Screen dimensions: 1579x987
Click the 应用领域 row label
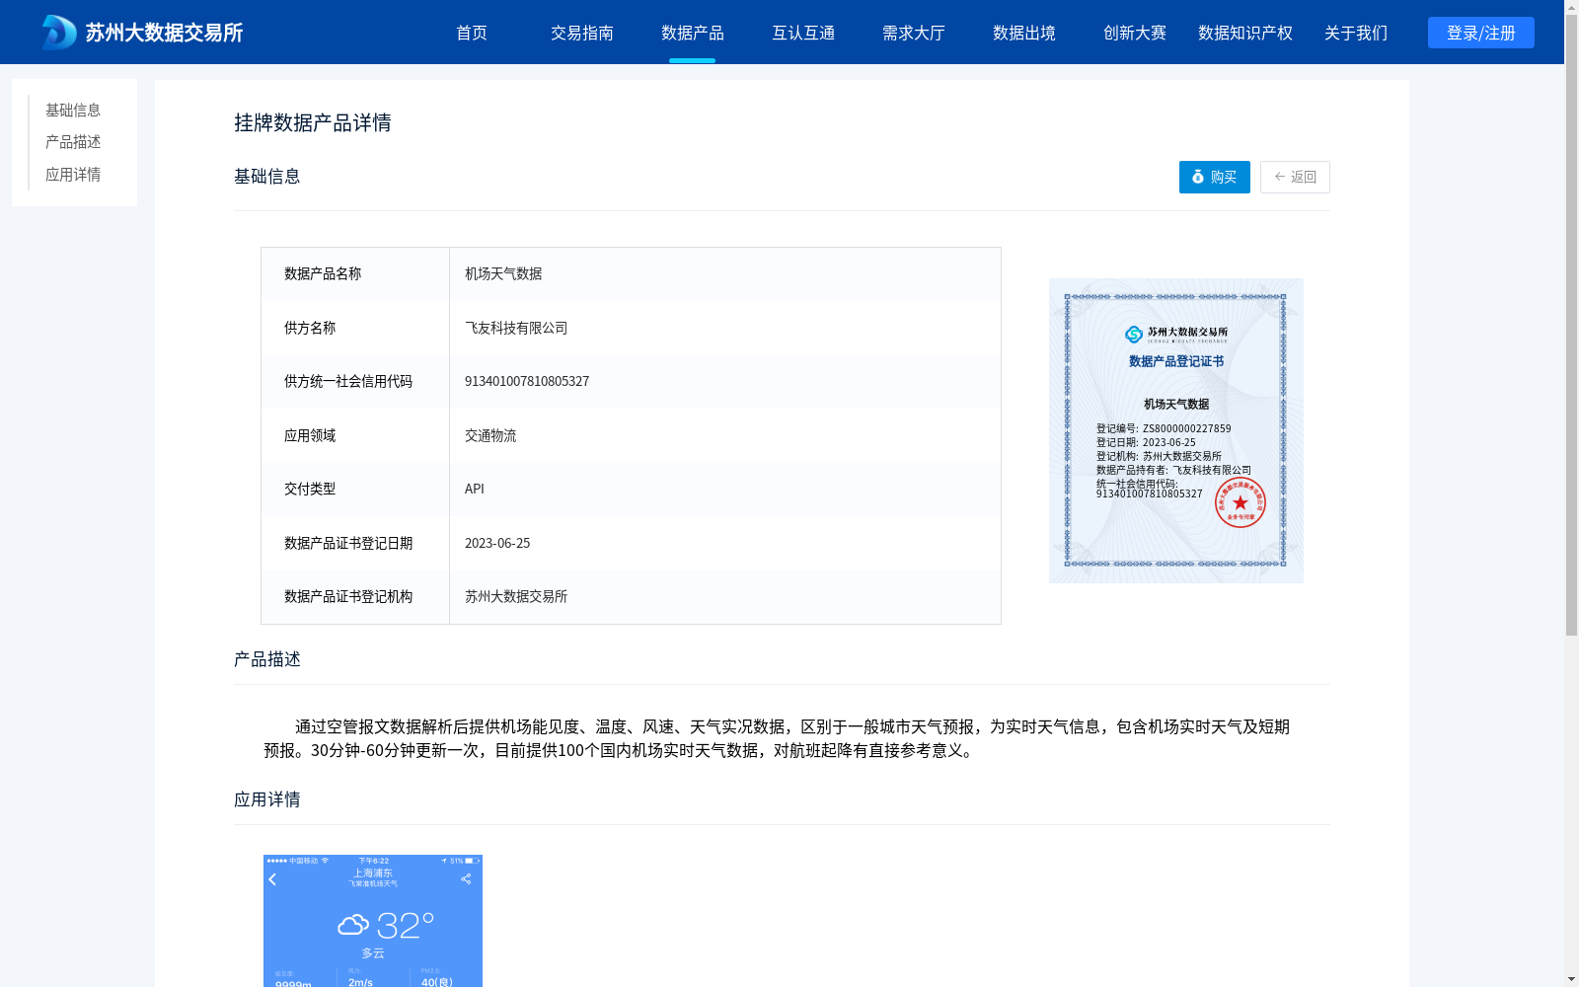tap(310, 435)
